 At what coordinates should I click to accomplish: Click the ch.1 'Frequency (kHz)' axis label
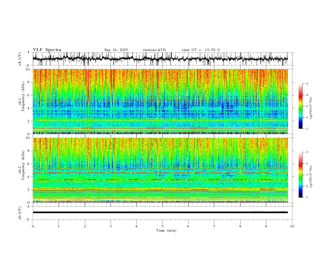[23, 96]
